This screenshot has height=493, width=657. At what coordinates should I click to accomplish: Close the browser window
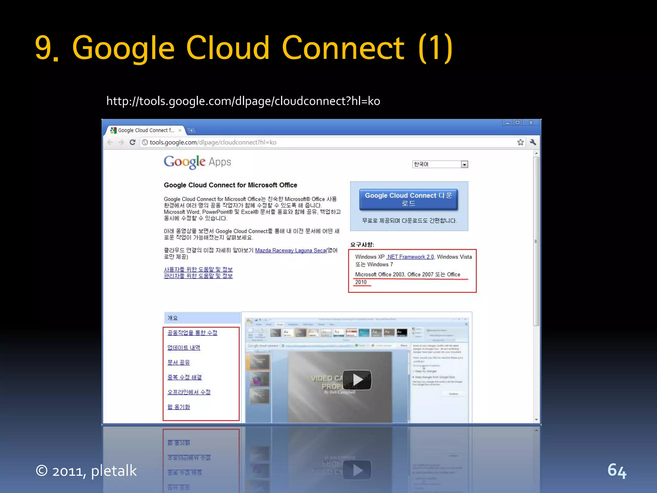531,123
